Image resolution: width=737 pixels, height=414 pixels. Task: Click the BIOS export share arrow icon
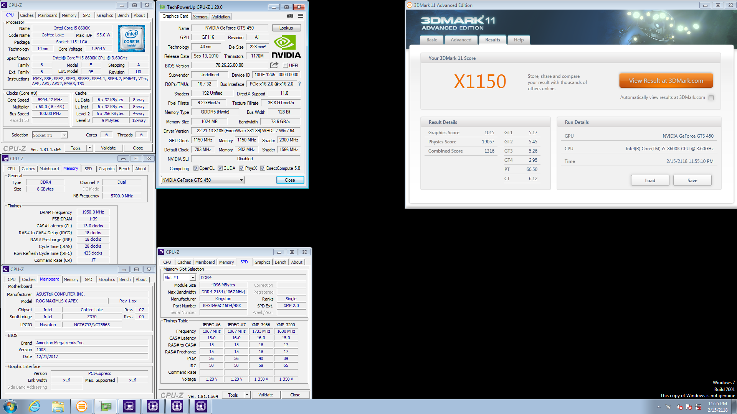click(274, 65)
